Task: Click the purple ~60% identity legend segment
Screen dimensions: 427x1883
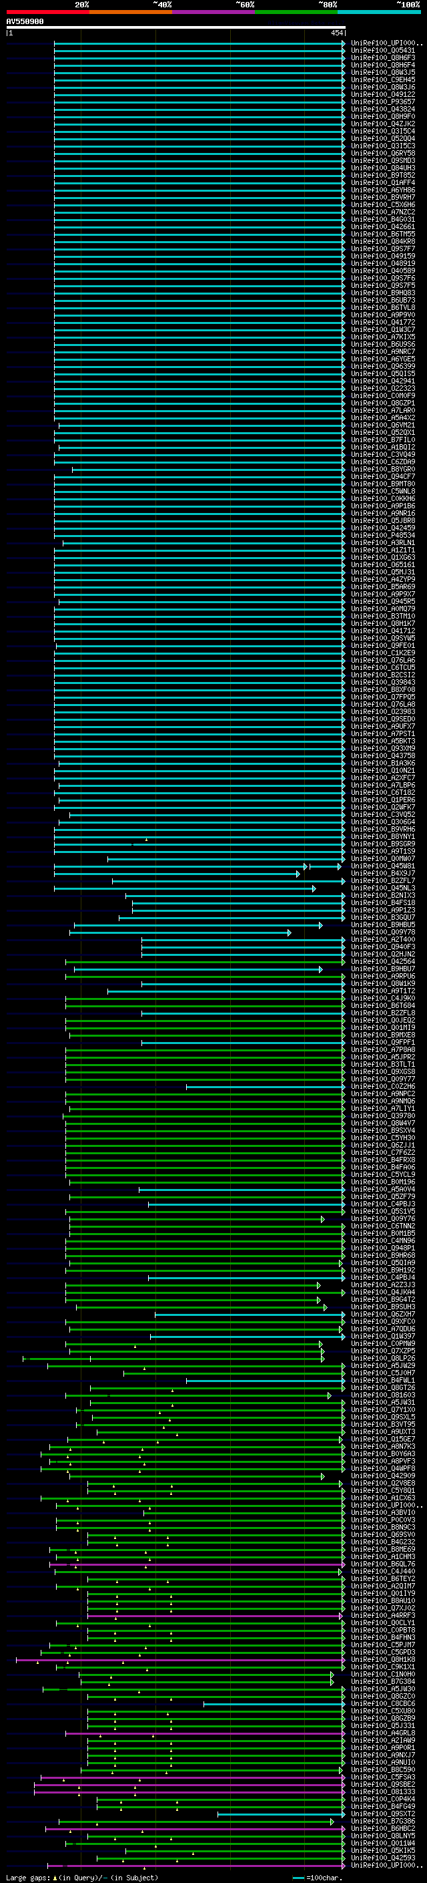Action: click(214, 12)
